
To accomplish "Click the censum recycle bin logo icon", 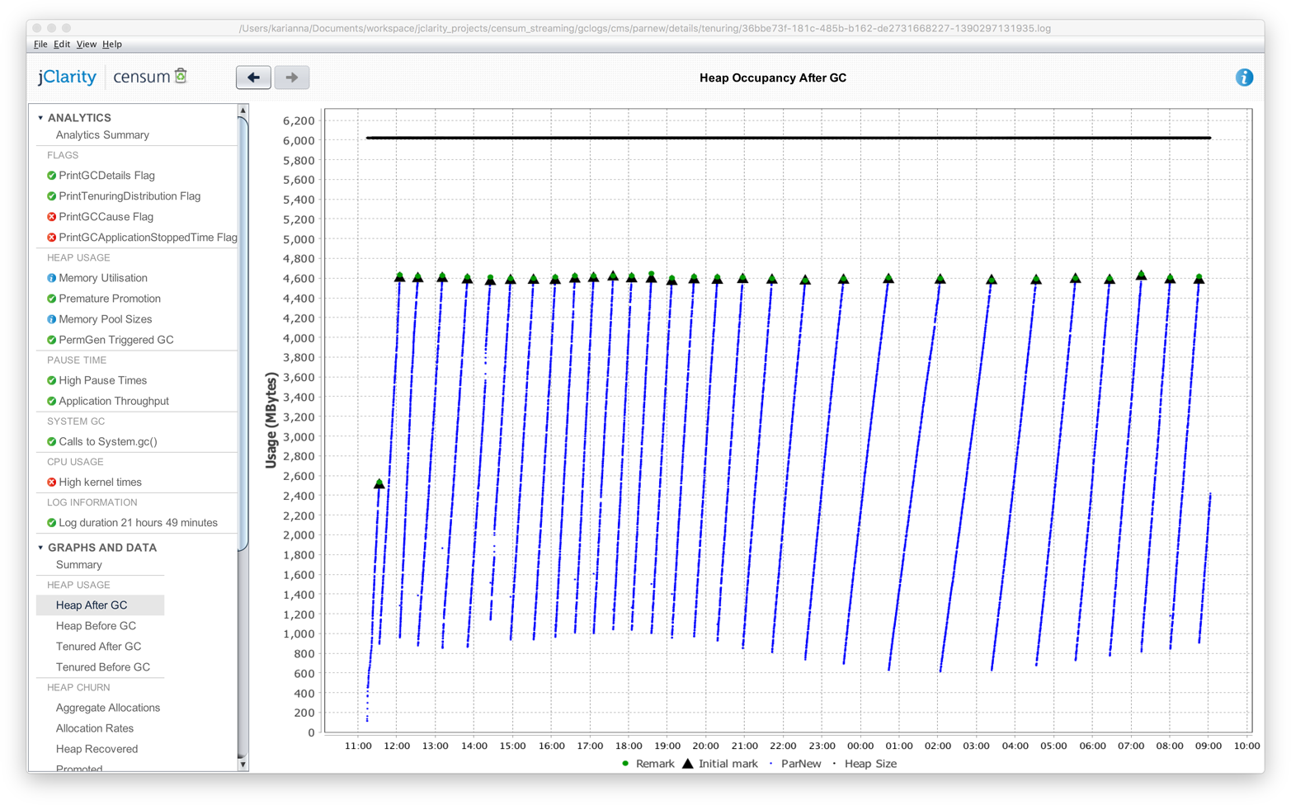I will click(x=181, y=76).
